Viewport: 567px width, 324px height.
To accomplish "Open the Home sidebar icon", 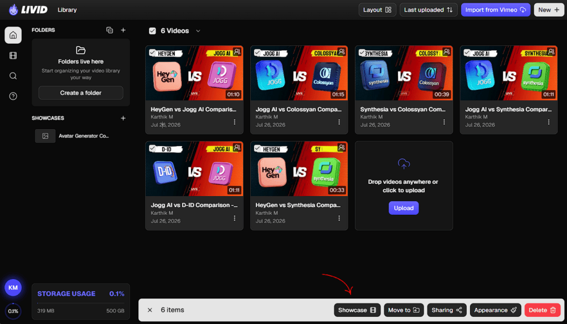I will (x=13, y=35).
